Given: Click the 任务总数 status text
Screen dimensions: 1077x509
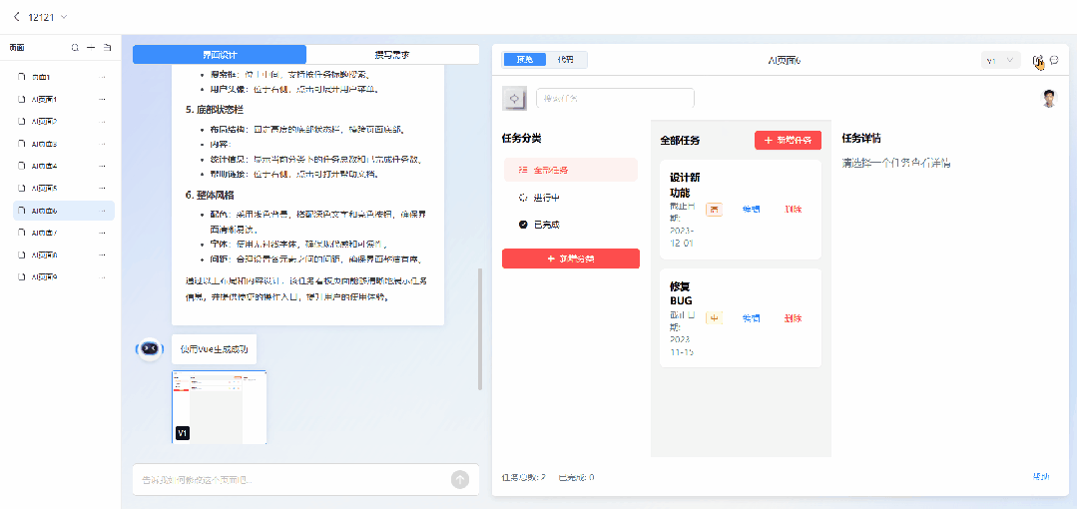Looking at the screenshot, I should pyautogui.click(x=523, y=477).
